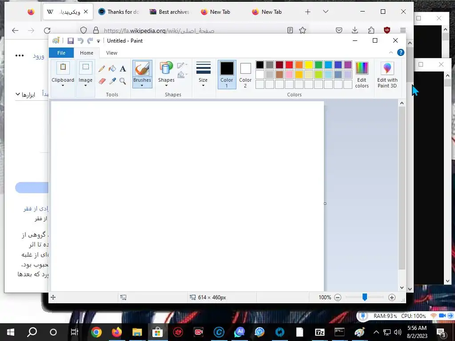
Task: Switch to Thanks for downloading Firefox tab
Action: 119,12
